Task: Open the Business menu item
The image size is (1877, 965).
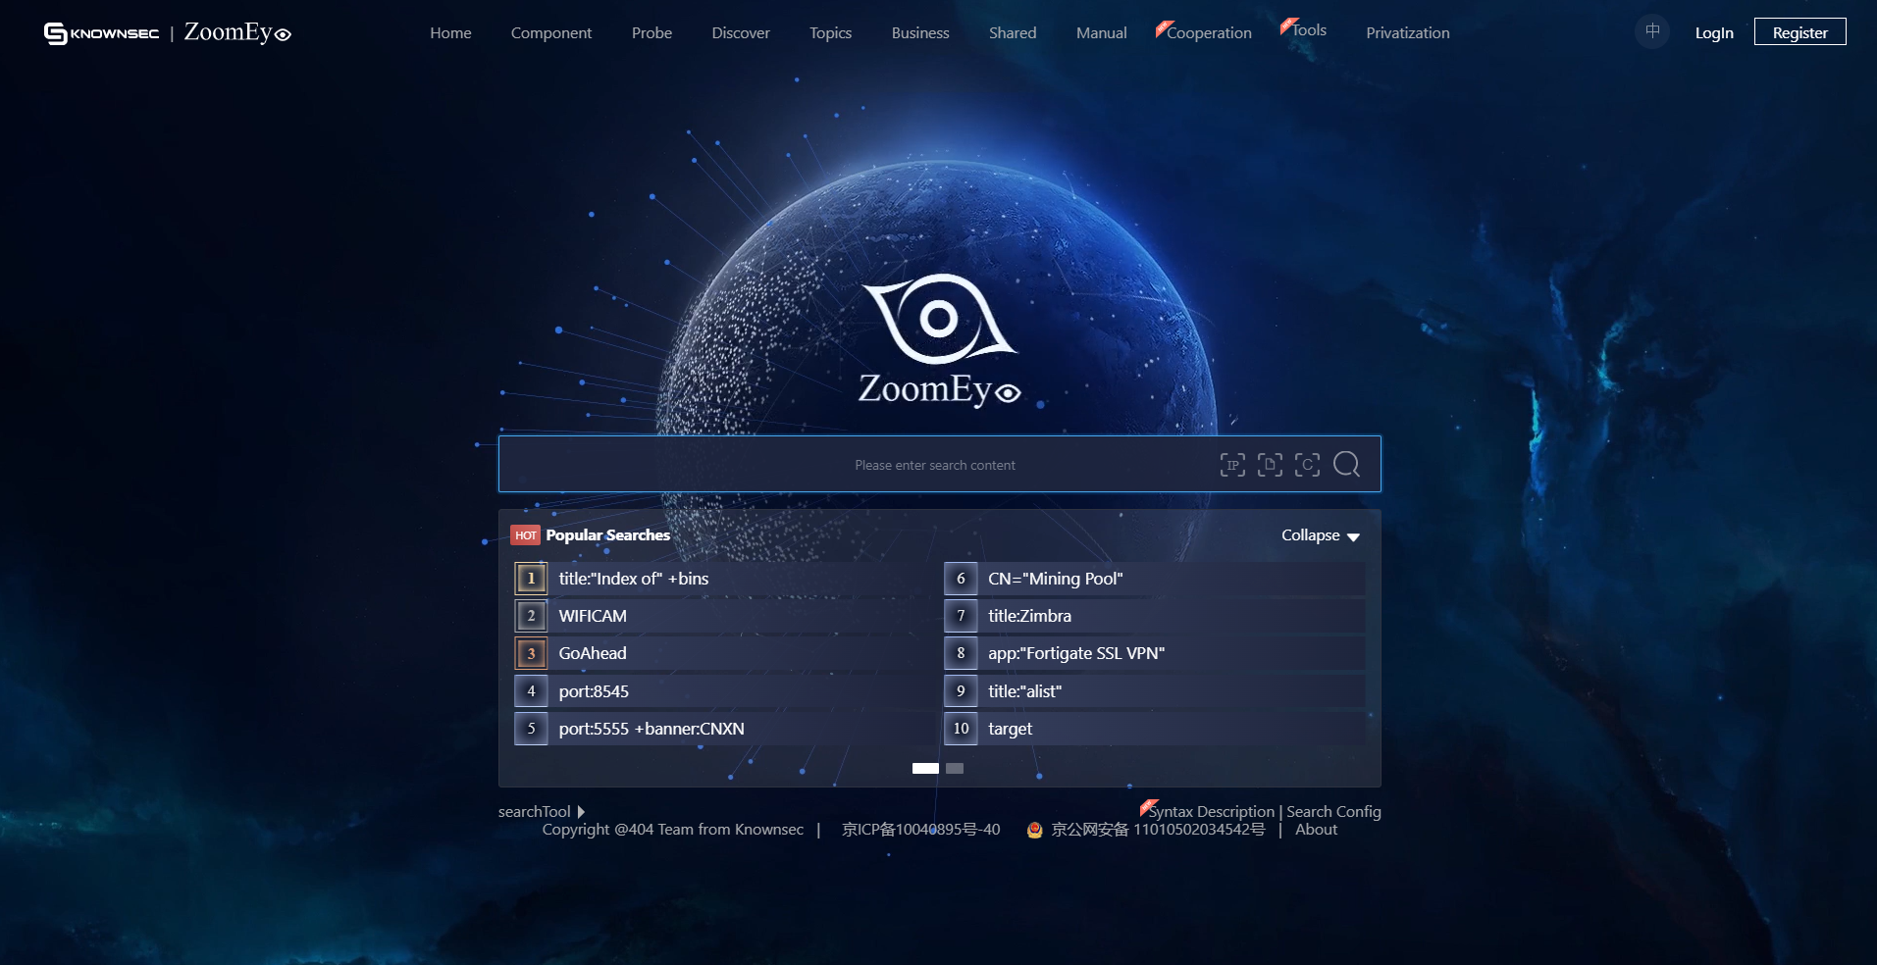Action: (920, 32)
